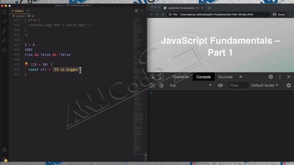Click 'const' keyword on line 422
Viewport: 294px width, 165px height.
coord(34,70)
